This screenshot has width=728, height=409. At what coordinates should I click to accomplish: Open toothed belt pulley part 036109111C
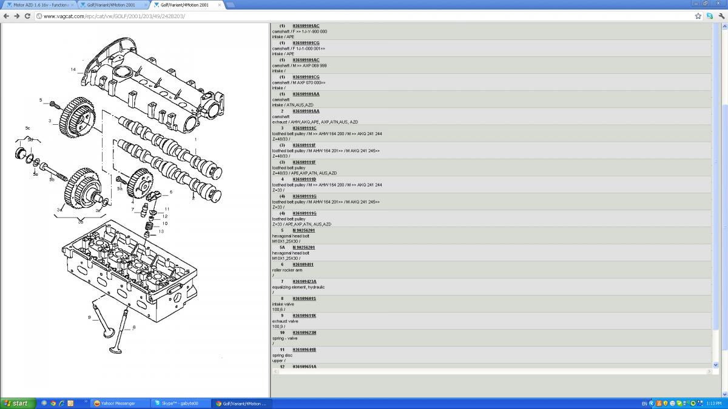coord(304,128)
